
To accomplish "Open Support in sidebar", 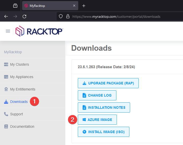I will (33, 114).
